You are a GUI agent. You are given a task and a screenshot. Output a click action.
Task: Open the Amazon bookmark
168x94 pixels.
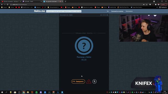pos(4,7)
